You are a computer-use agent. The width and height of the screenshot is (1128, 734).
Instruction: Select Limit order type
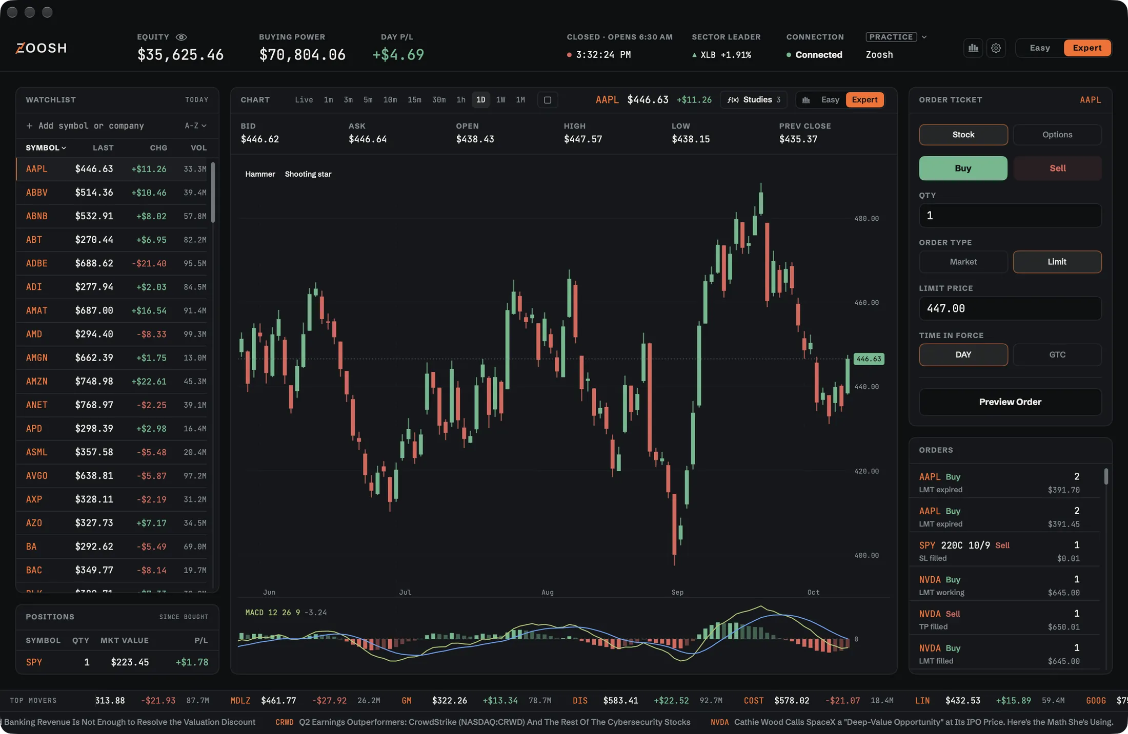click(x=1057, y=262)
